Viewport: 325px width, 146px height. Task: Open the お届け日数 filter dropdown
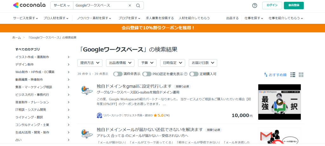click(x=203, y=63)
